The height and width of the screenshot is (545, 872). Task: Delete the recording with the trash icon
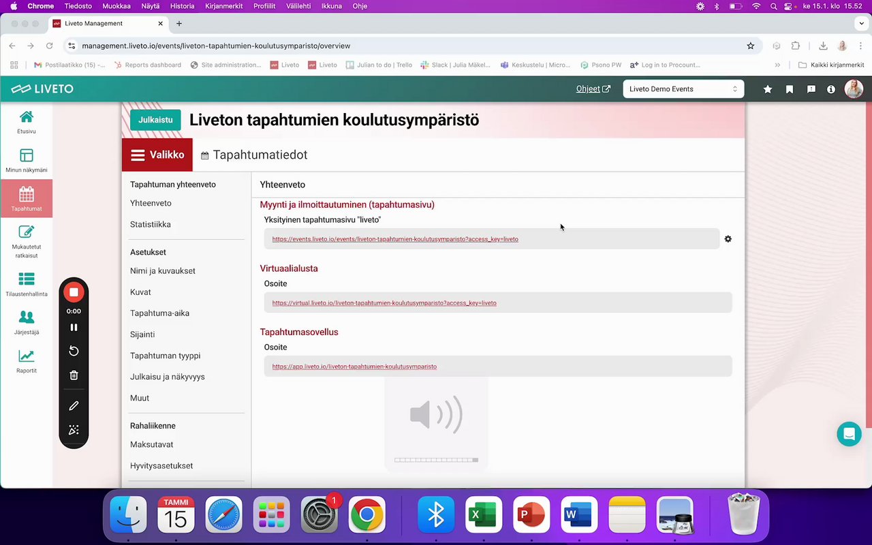74,375
